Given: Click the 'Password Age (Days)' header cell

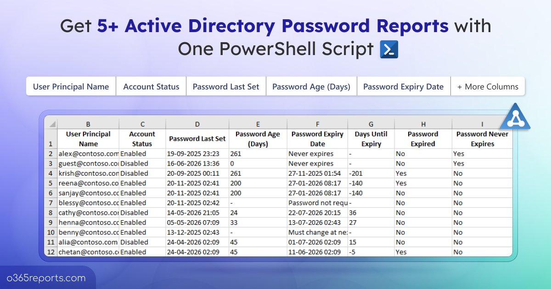Looking at the screenshot, I should [258, 139].
